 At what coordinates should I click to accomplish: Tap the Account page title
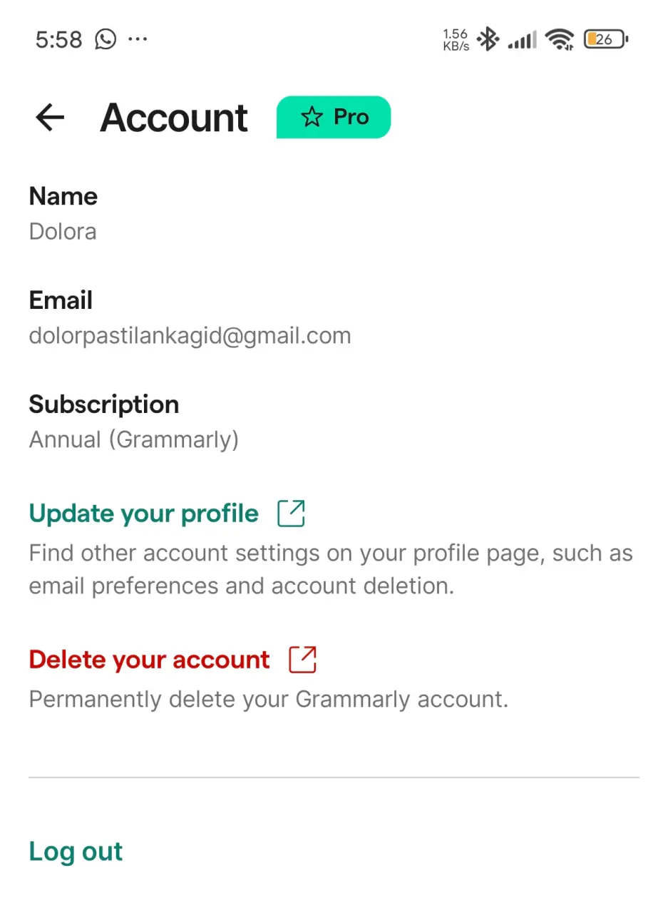pos(174,118)
